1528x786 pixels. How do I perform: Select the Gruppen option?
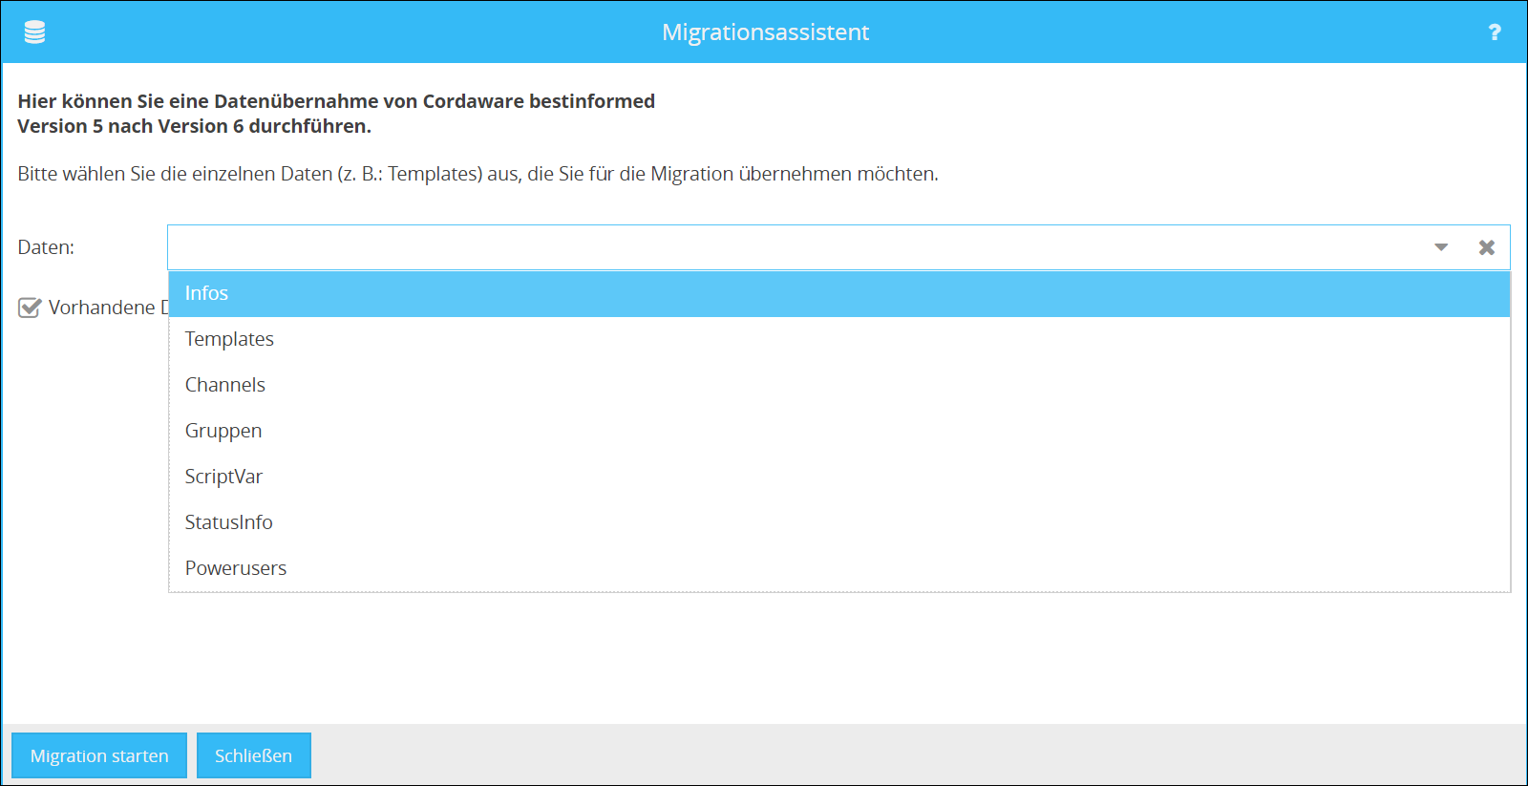[x=839, y=431]
